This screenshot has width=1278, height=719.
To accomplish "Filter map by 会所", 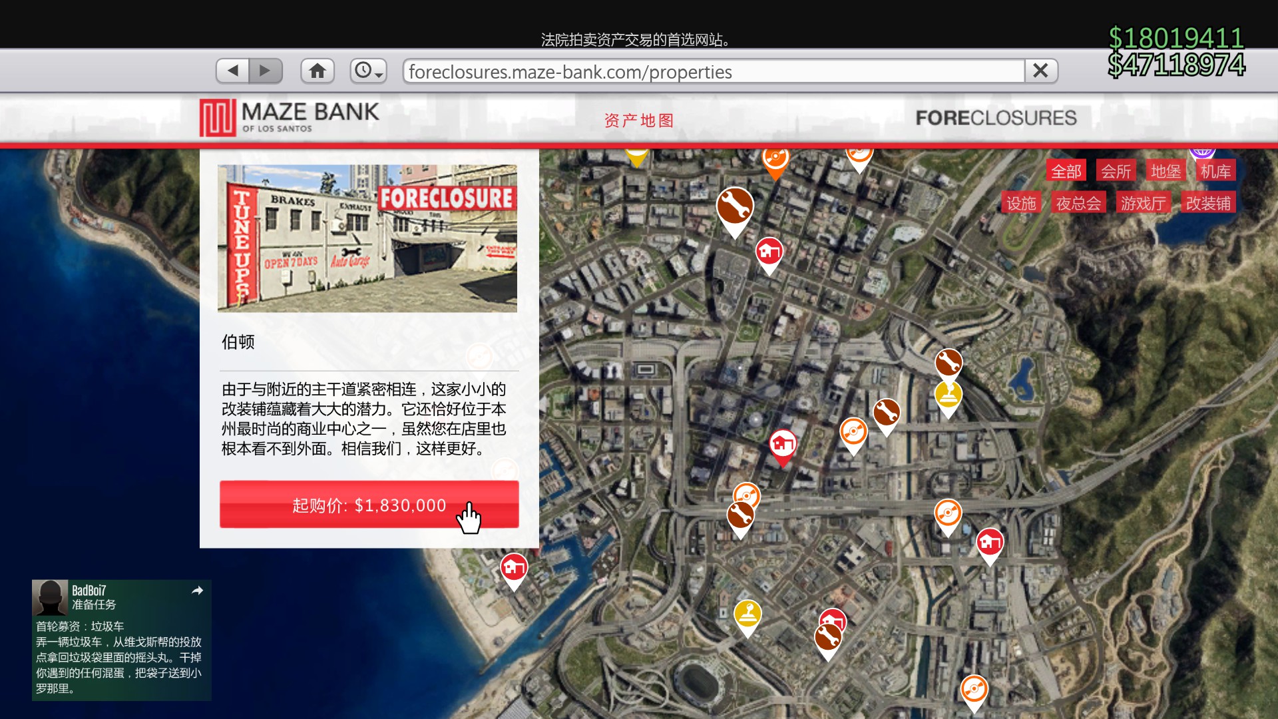I will click(1116, 171).
